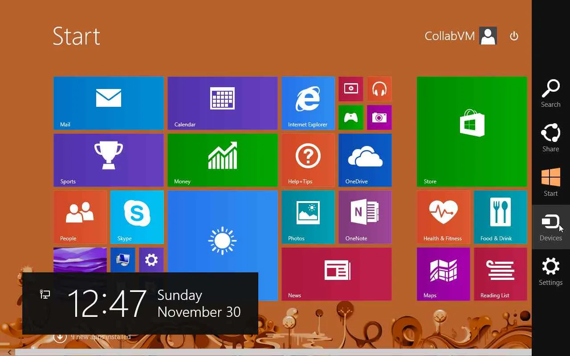
Task: Open the Photos tile
Action: 308,217
